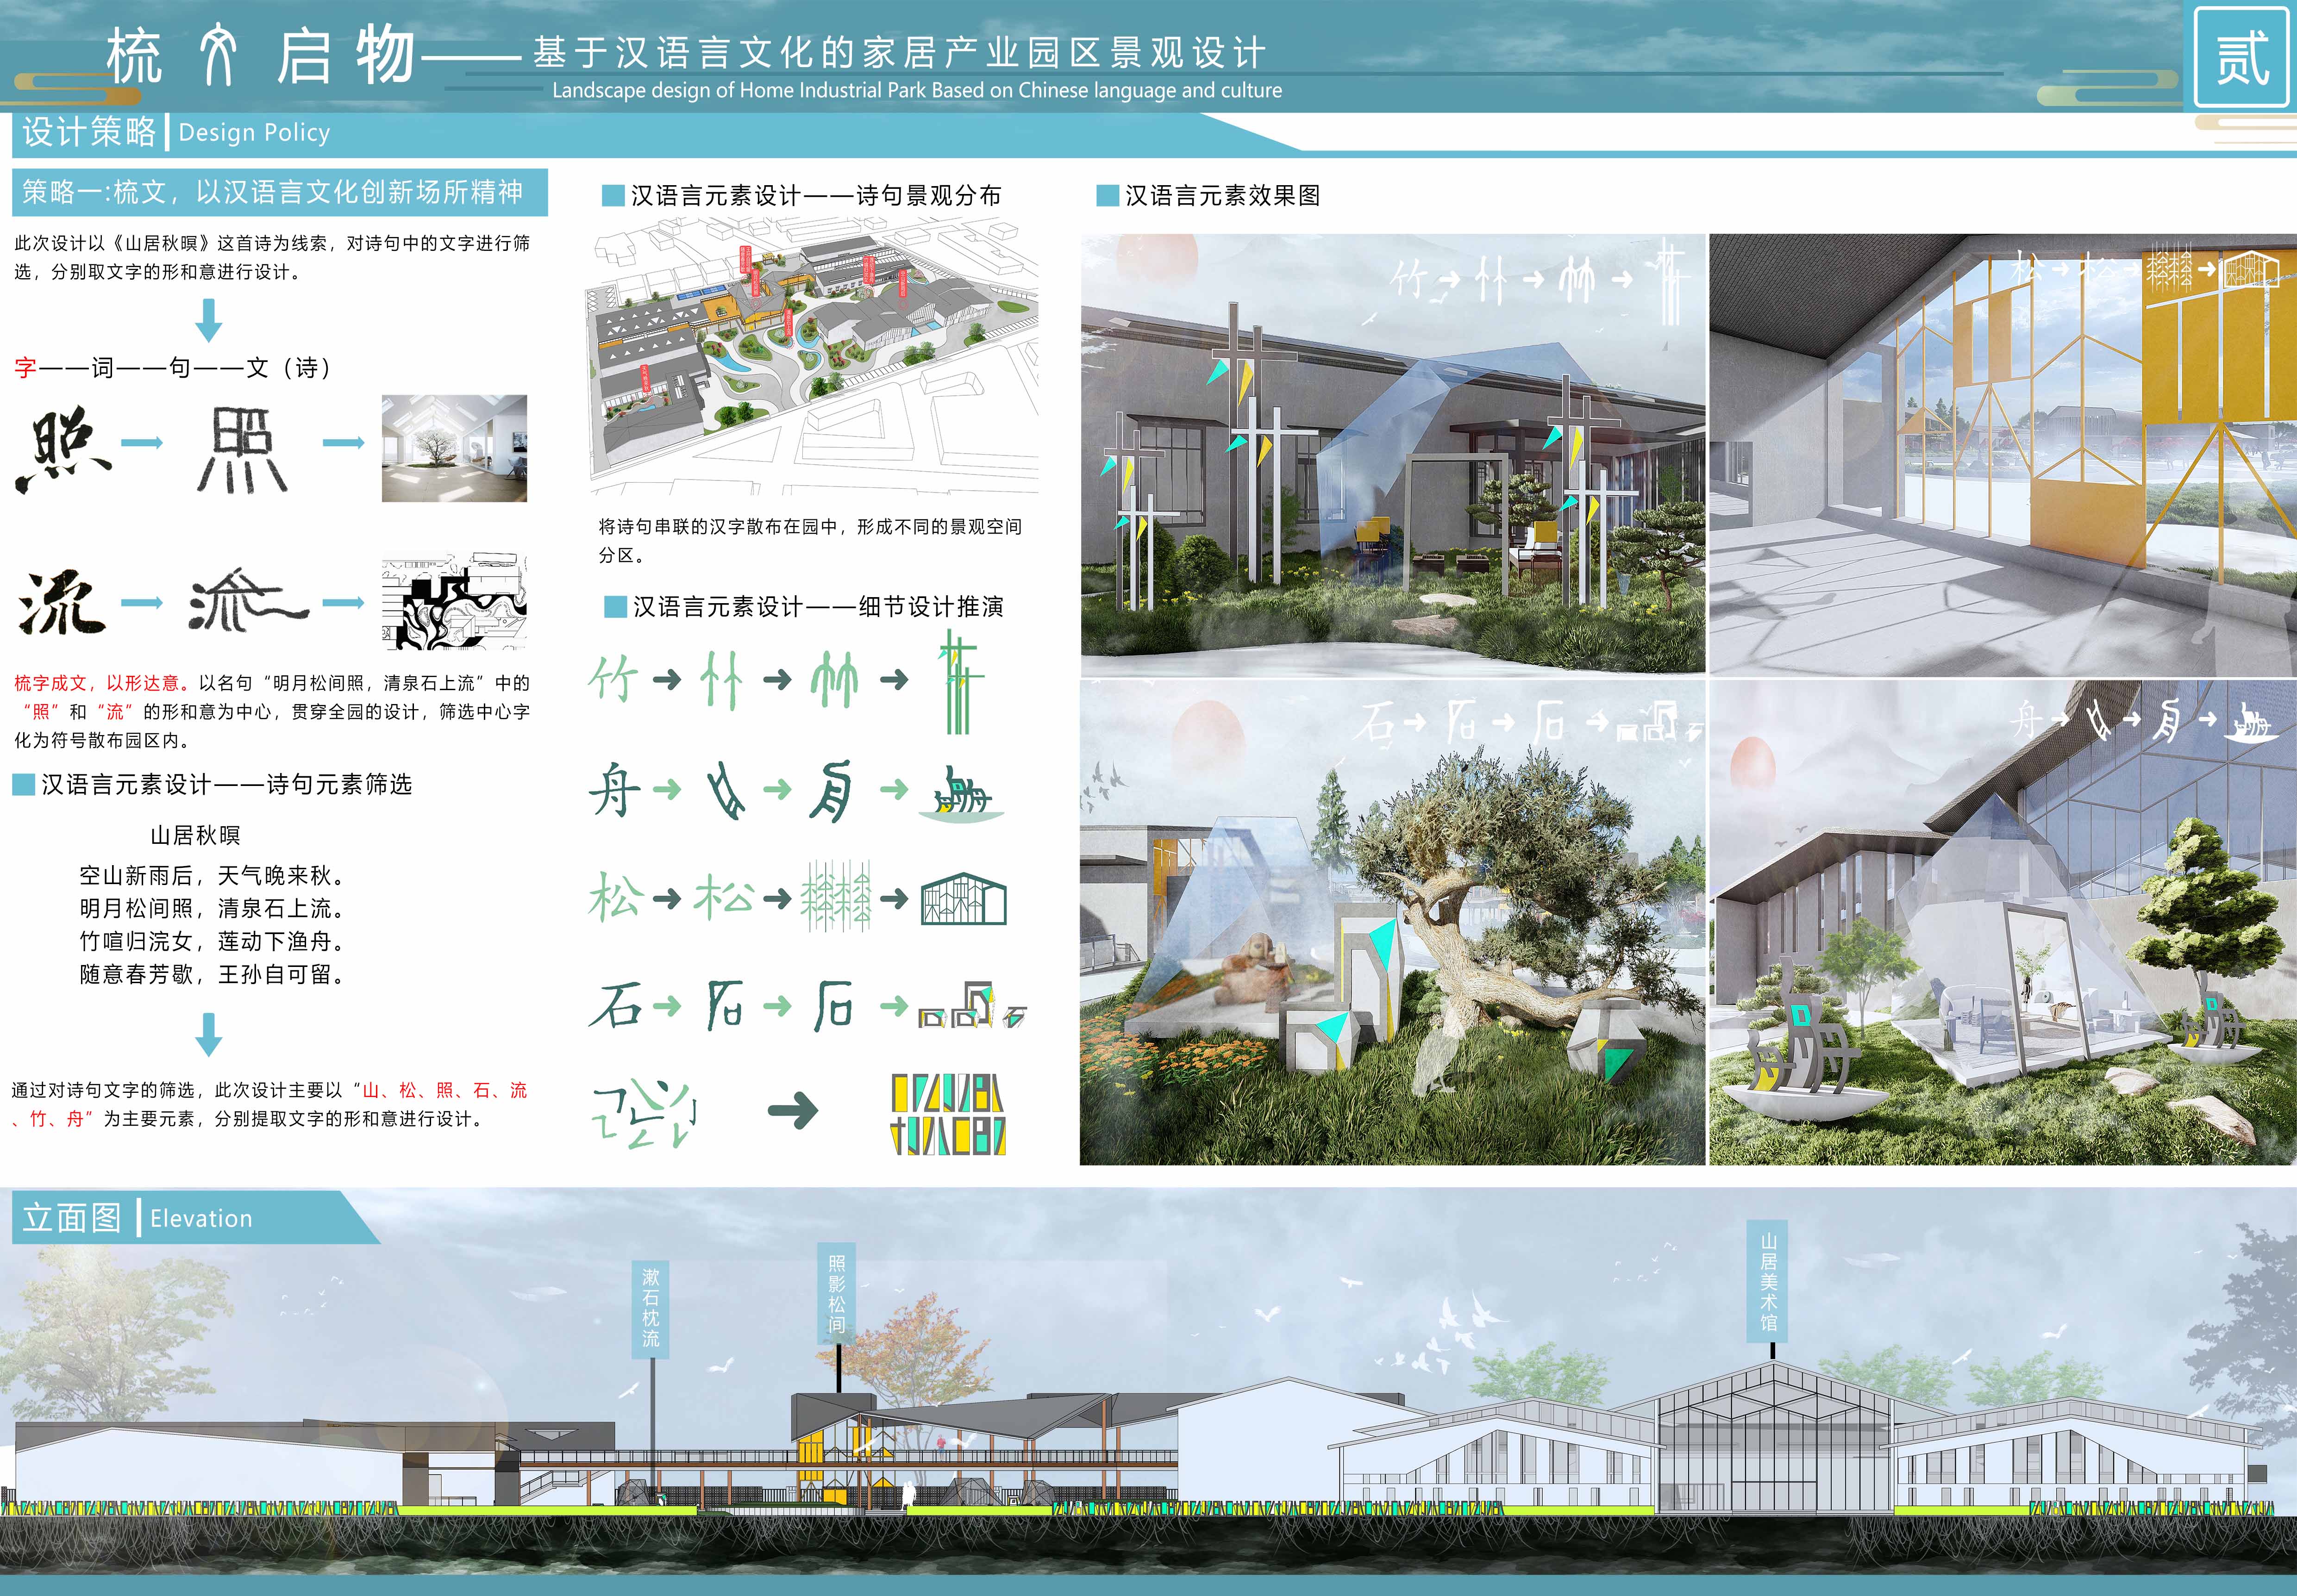
Task: Click the brush calligraphy 流 character
Action: click(x=62, y=602)
